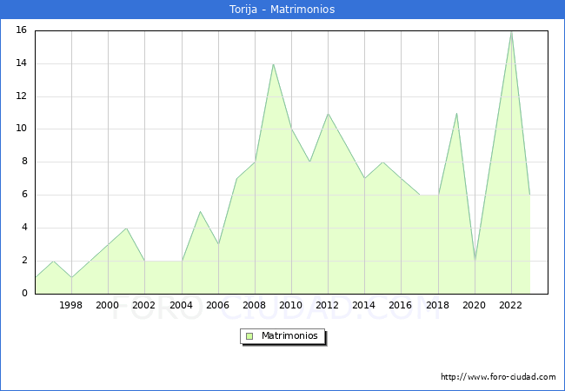The width and height of the screenshot is (565, 391).
Task: Click the y-axis value 2
Action: tap(24, 261)
